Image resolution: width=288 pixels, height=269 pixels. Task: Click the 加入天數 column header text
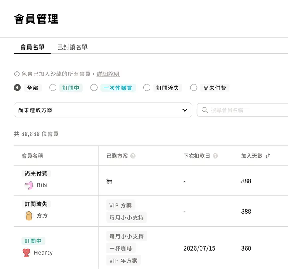coord(252,156)
